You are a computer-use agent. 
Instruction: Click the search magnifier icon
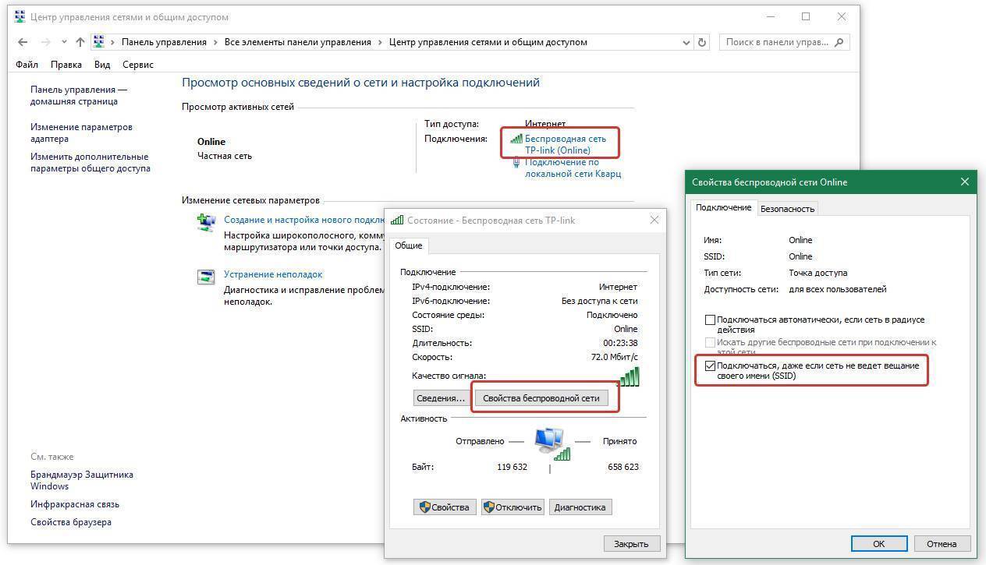[841, 42]
